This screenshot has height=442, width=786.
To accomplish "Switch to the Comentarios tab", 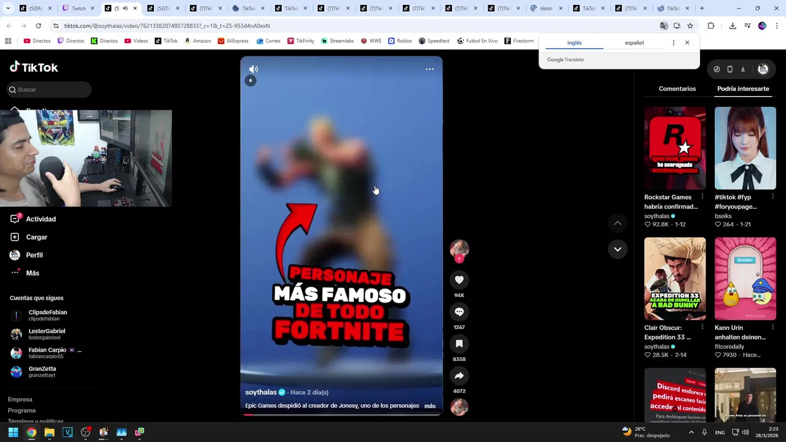I will pyautogui.click(x=677, y=89).
